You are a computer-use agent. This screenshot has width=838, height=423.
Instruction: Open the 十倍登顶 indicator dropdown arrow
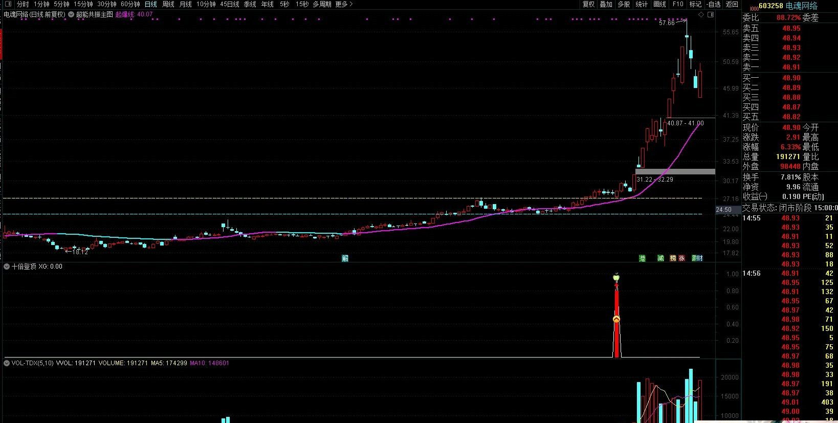(7, 266)
